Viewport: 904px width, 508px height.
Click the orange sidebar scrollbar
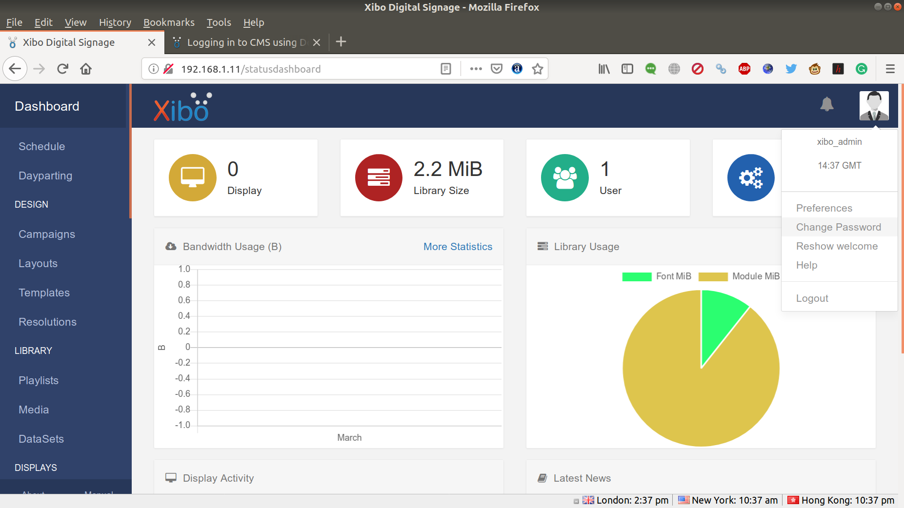130,151
